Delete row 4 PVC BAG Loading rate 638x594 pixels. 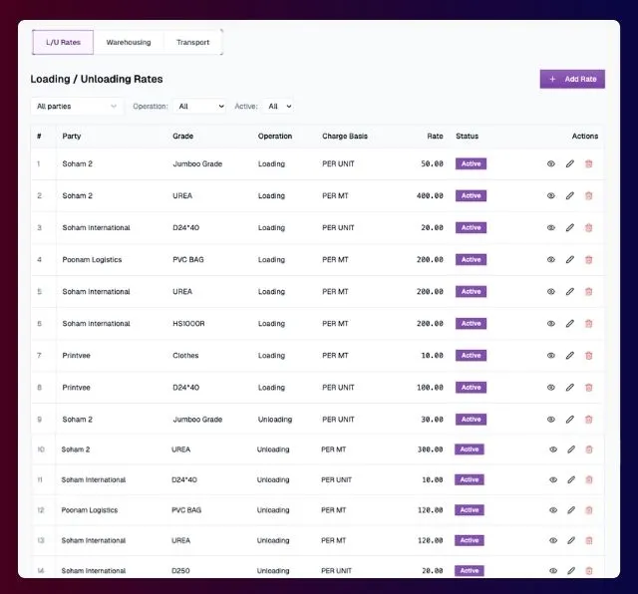click(x=588, y=259)
